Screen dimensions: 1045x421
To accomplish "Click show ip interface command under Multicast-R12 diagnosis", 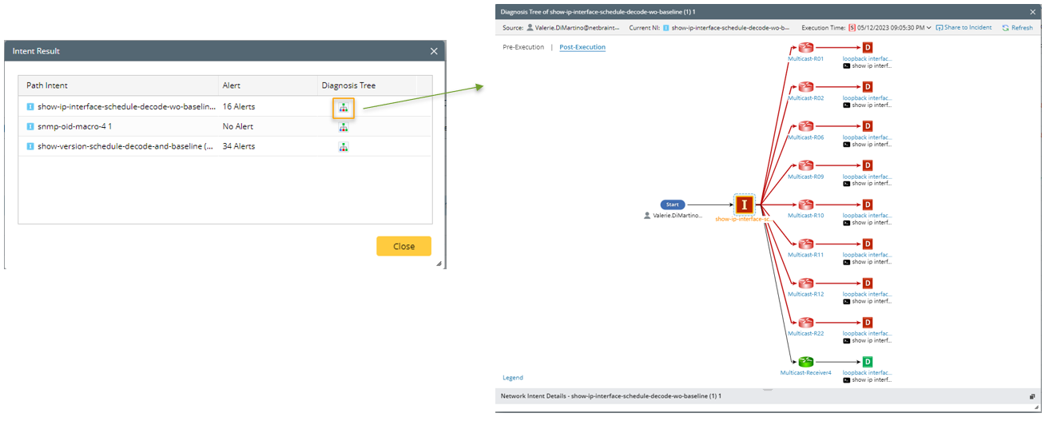I will [868, 301].
